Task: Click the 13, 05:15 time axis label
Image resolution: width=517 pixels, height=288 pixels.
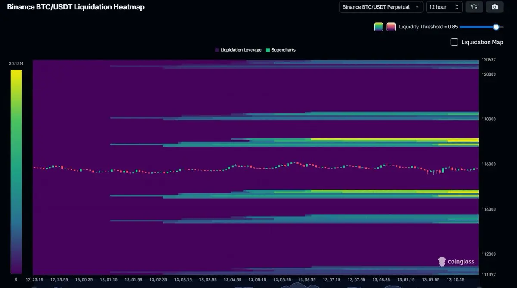Action: pyautogui.click(x=258, y=279)
